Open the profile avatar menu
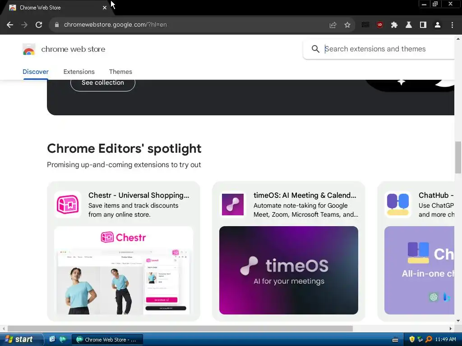Image resolution: width=462 pixels, height=346 pixels. 438,25
